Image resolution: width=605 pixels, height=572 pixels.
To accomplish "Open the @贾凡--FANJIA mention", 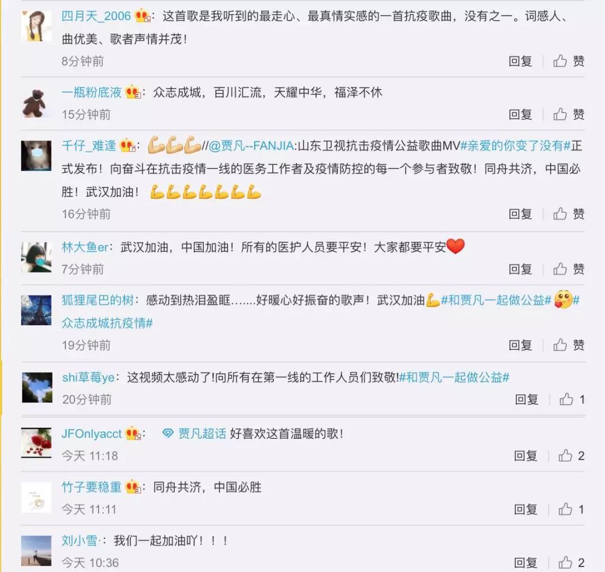I will tap(252, 146).
